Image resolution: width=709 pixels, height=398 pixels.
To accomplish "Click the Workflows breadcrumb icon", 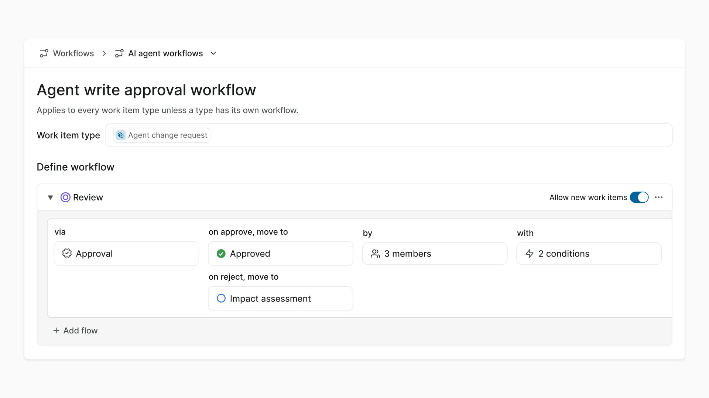I will pos(44,53).
